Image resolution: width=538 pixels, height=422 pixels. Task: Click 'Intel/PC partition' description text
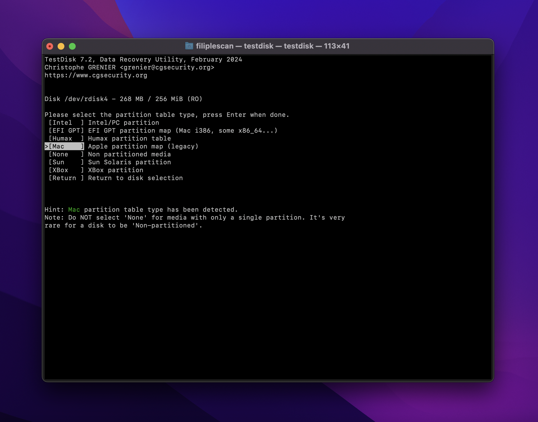tap(123, 123)
